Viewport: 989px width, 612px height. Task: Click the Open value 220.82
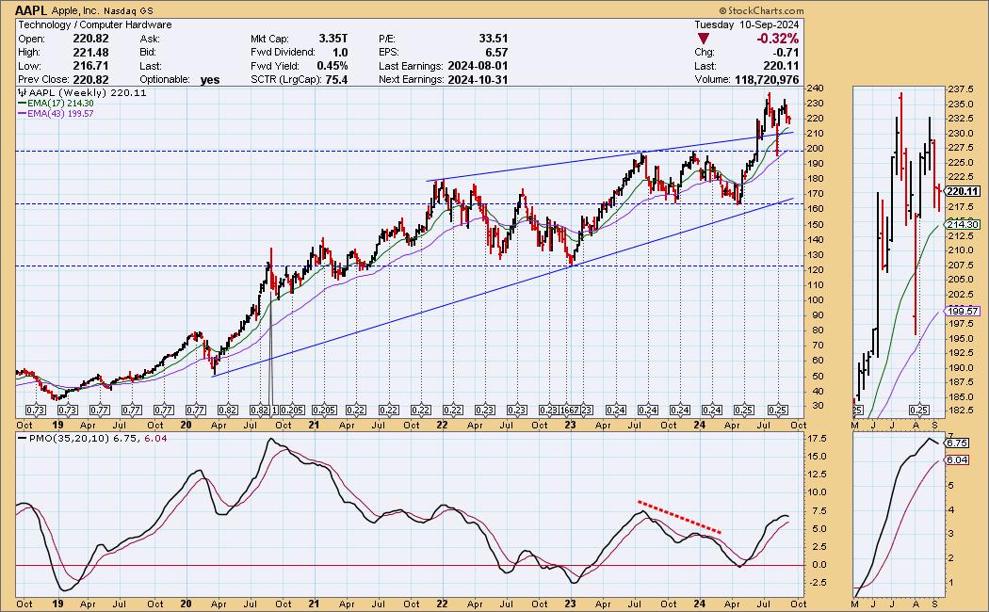(x=90, y=39)
